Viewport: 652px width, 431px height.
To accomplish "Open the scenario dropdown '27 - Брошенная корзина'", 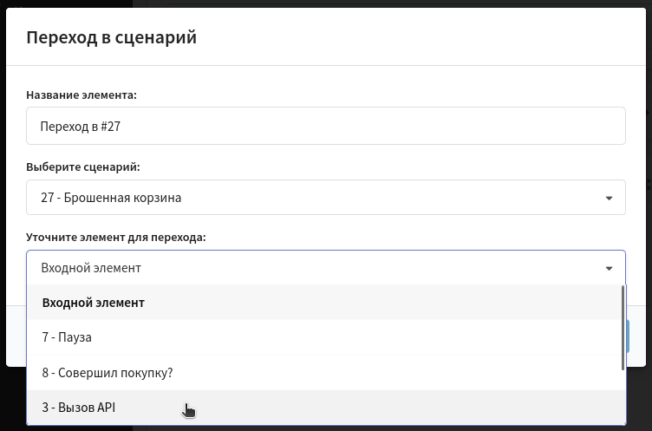I will (x=326, y=197).
